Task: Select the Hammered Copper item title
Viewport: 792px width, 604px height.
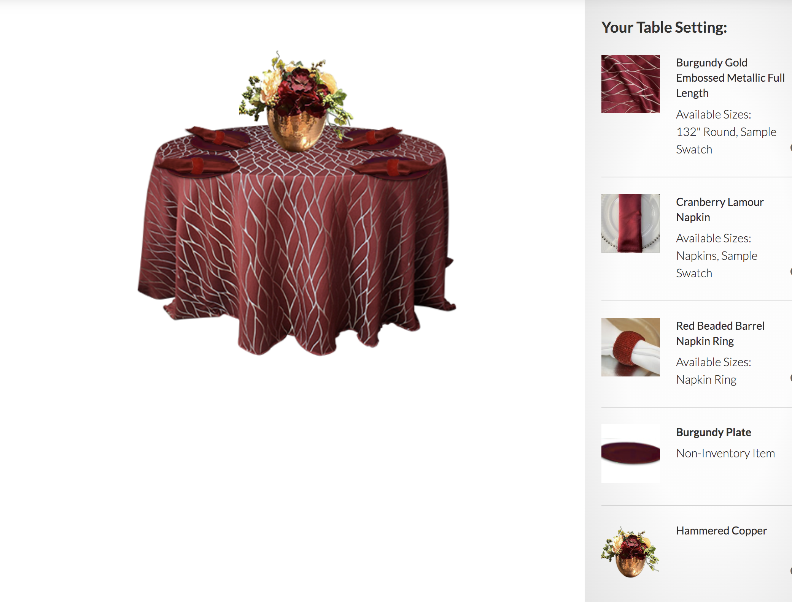Action: click(x=721, y=531)
